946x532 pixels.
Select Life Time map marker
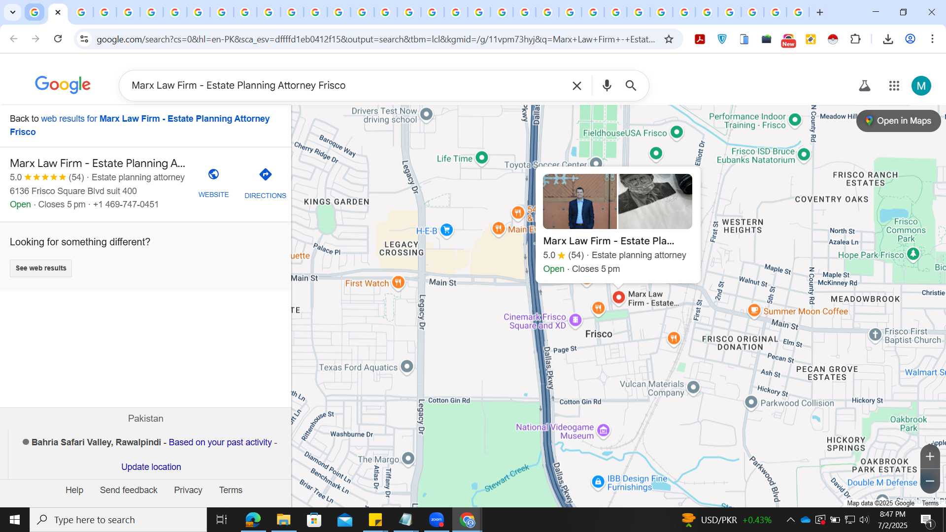tap(482, 158)
